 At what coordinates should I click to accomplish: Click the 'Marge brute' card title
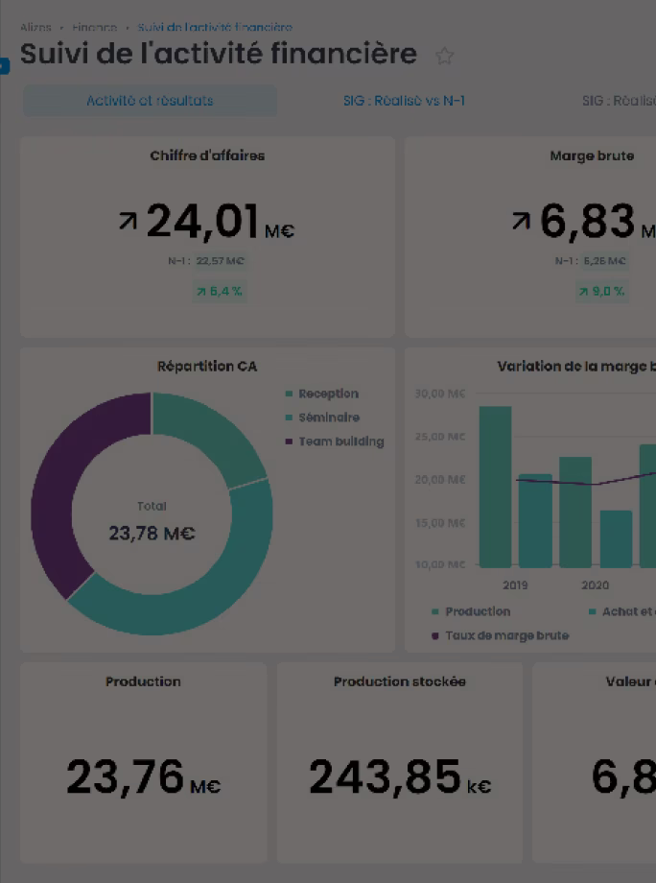click(x=592, y=156)
